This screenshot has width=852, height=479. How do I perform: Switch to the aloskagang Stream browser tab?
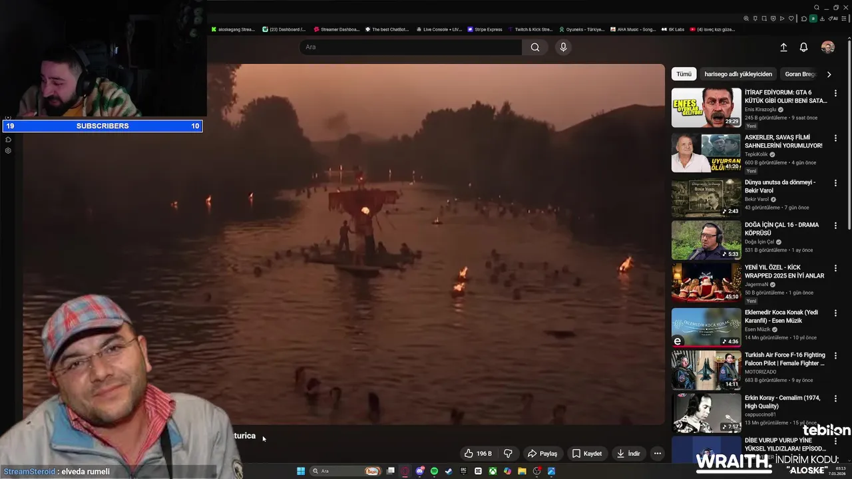coord(233,29)
